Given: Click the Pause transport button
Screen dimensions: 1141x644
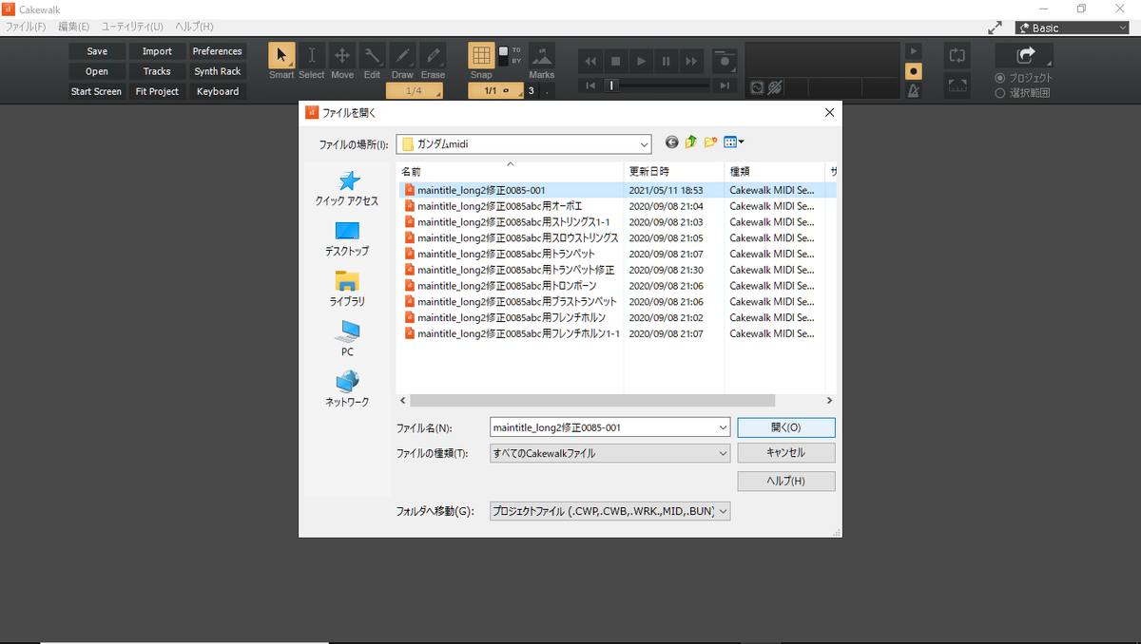Looking at the screenshot, I should pos(667,61).
